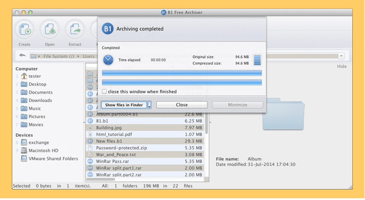Click the Open archive toolbar icon
Image resolution: width=365 pixels, height=200 pixels.
click(x=50, y=30)
